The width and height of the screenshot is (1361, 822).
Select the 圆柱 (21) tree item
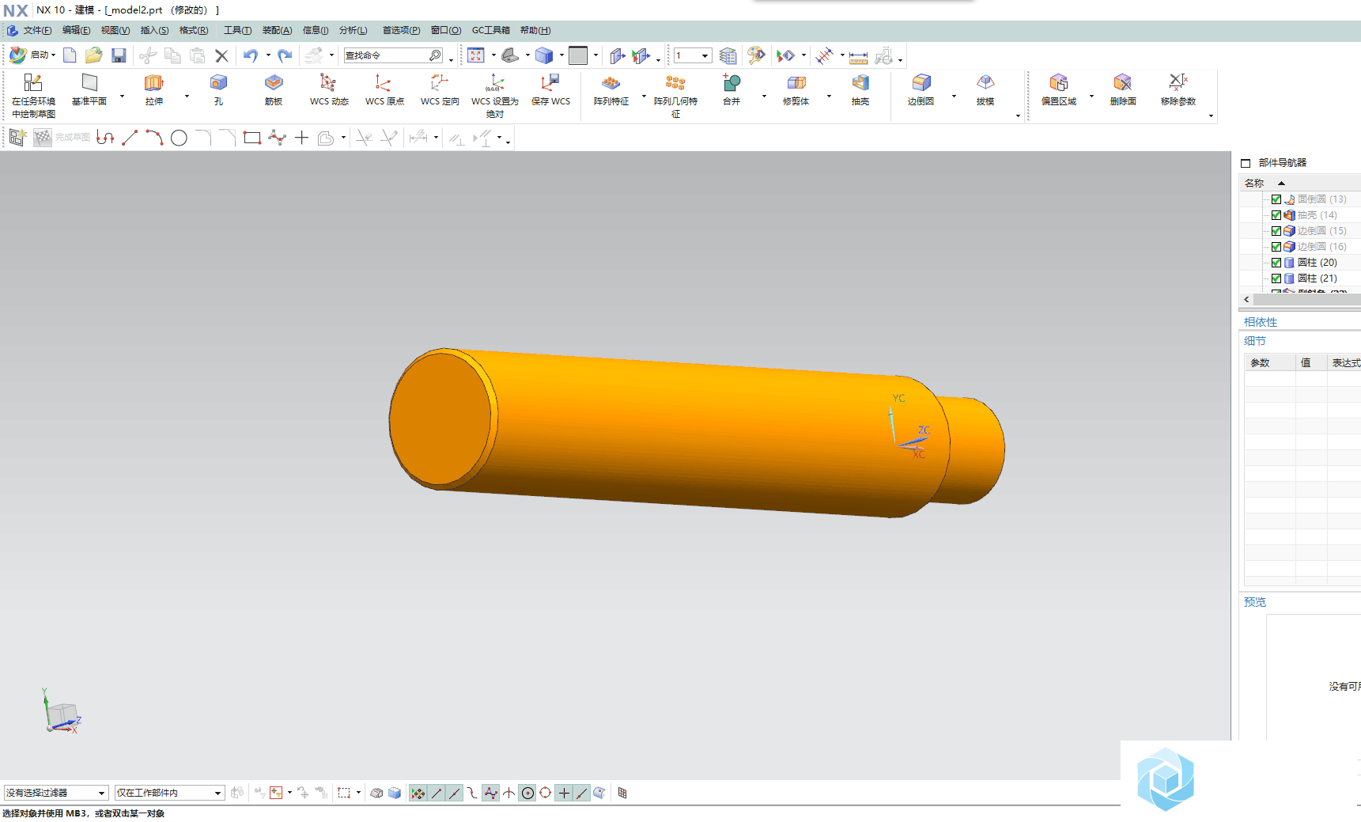click(x=1317, y=278)
